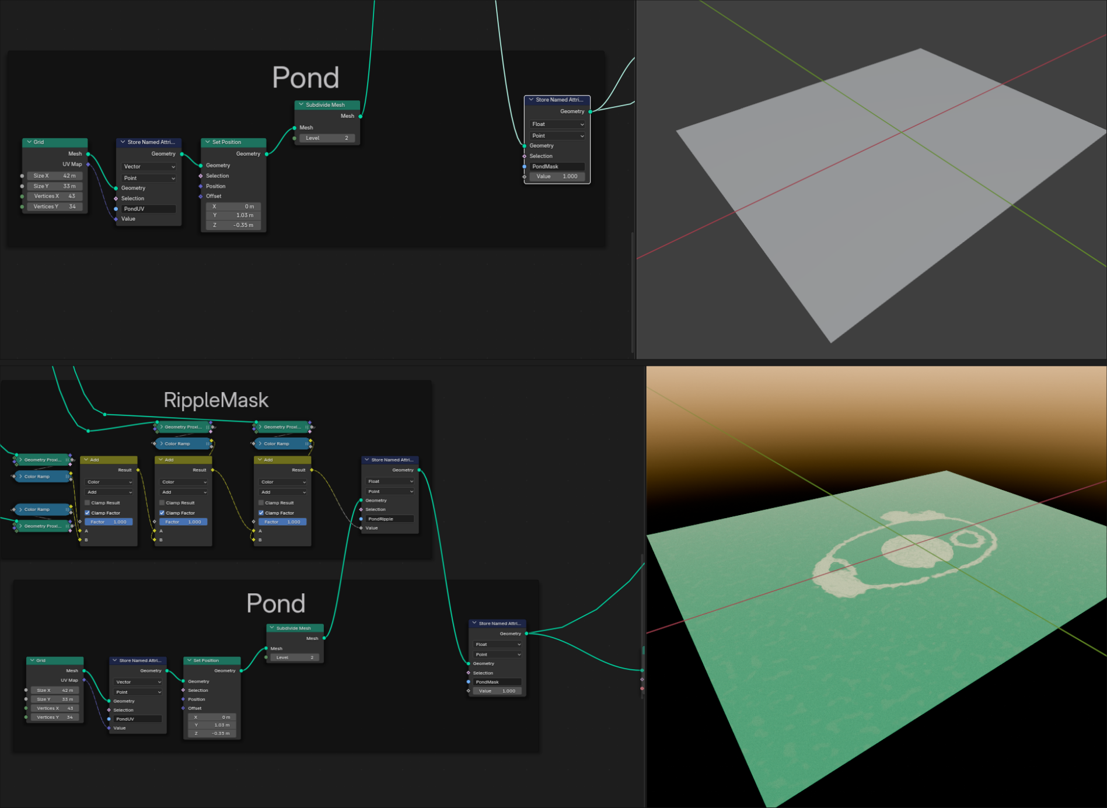Click the Size X 42 m field, top editor
Image resolution: width=1107 pixels, height=808 pixels.
(55, 176)
